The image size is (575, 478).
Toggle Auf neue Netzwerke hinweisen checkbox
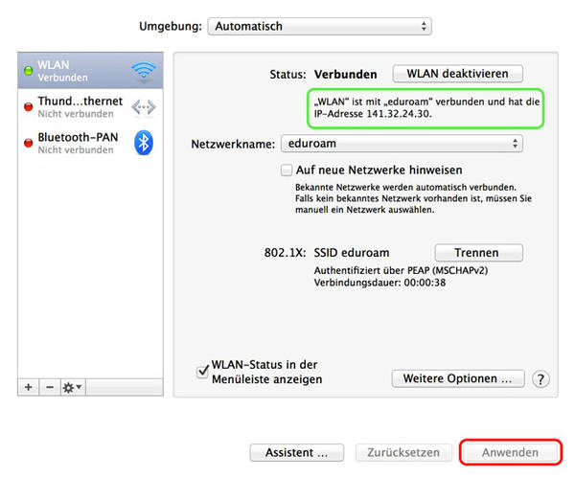tap(287, 171)
